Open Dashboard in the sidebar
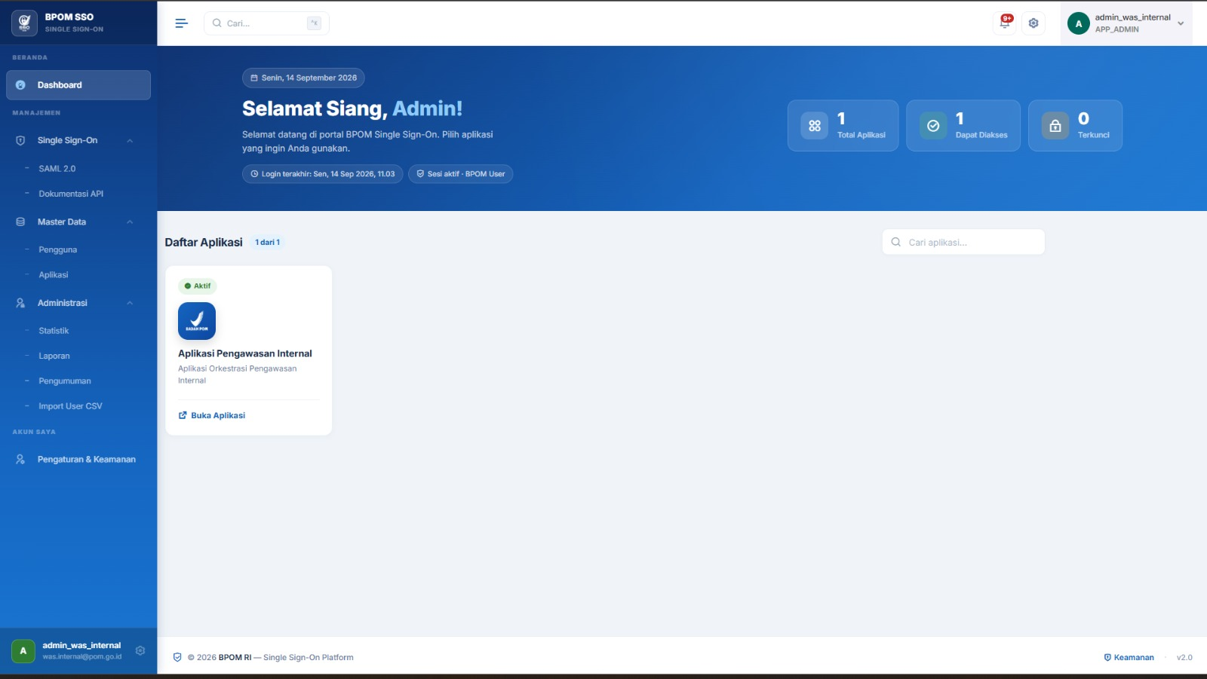The width and height of the screenshot is (1207, 679). click(78, 85)
